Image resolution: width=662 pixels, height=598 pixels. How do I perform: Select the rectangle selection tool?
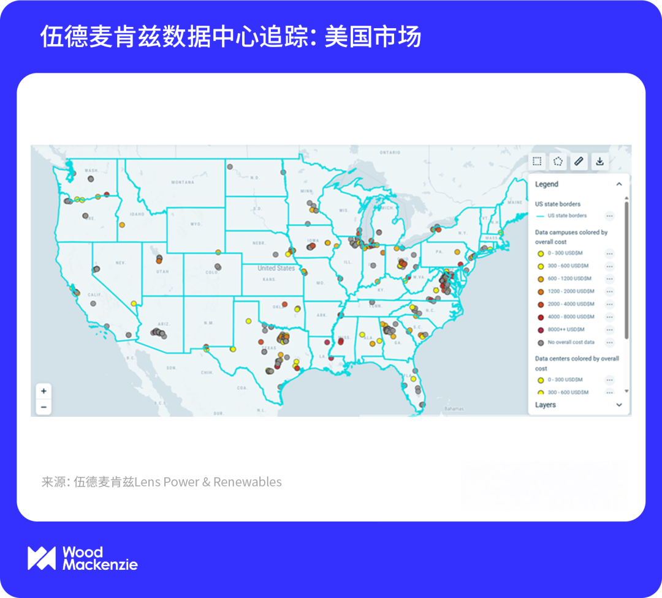pyautogui.click(x=537, y=162)
